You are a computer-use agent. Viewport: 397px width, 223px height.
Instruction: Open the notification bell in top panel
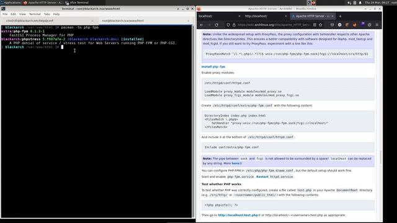click(x=360, y=2)
